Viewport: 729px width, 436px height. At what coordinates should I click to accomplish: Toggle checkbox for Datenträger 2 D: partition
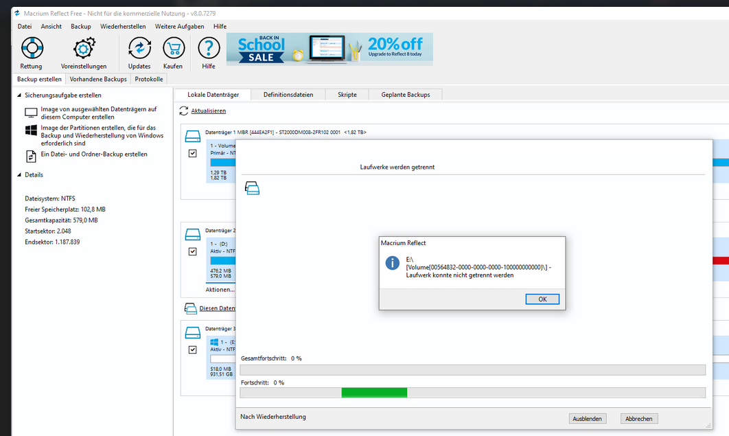(x=192, y=251)
